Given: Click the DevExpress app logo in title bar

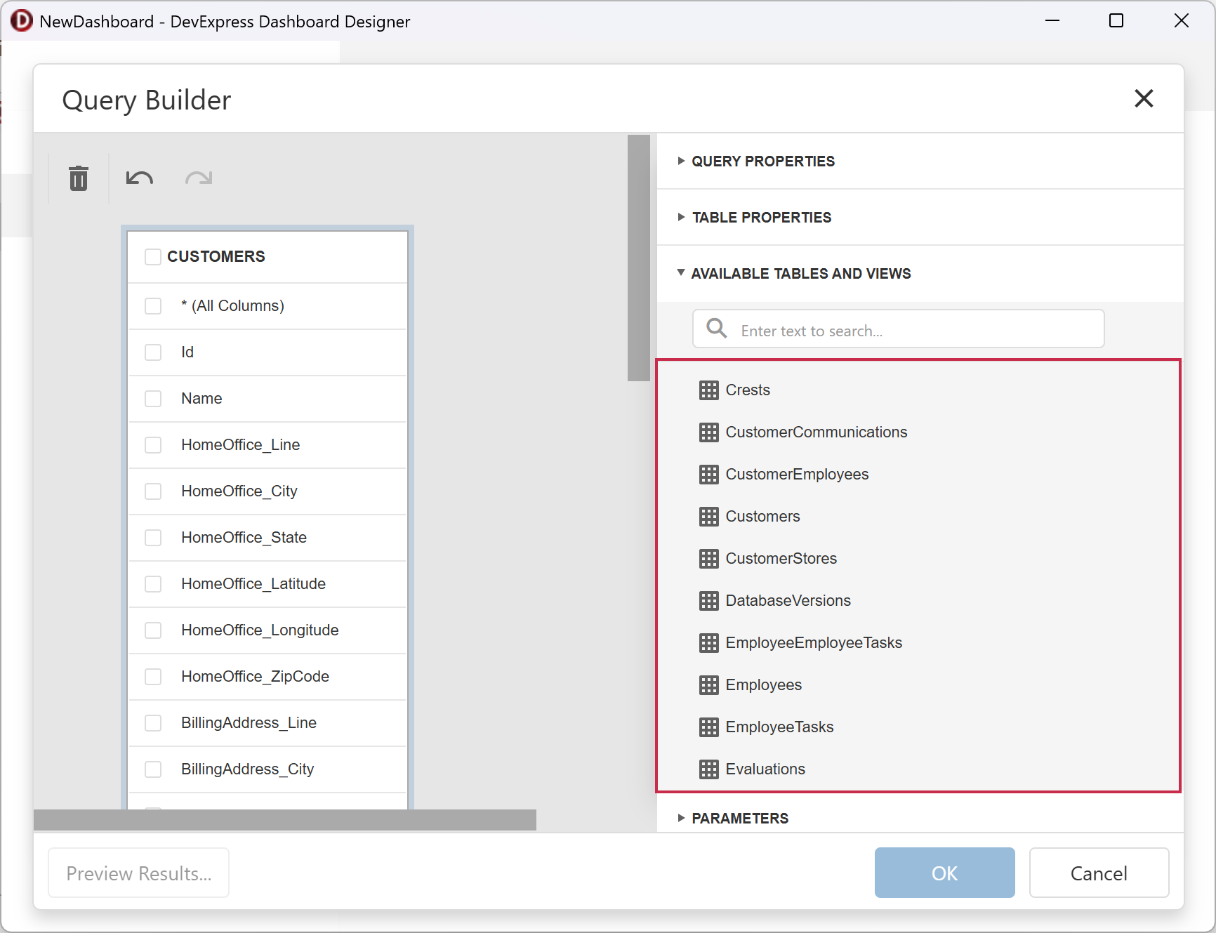Looking at the screenshot, I should pyautogui.click(x=22, y=21).
